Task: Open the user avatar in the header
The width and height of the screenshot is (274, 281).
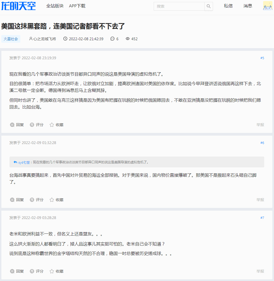Action: (267, 6)
